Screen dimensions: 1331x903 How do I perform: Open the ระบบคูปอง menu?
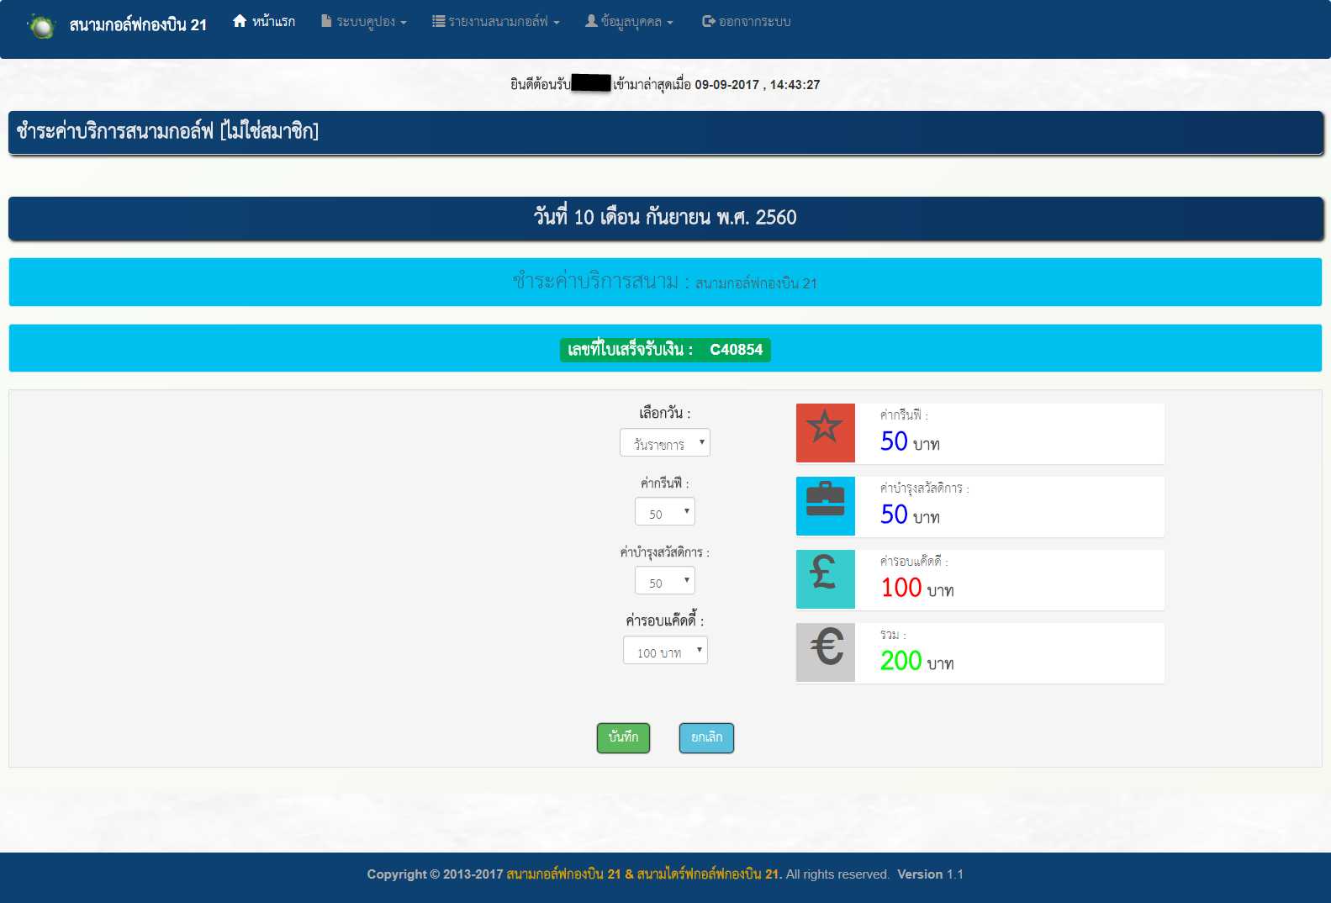coord(363,22)
